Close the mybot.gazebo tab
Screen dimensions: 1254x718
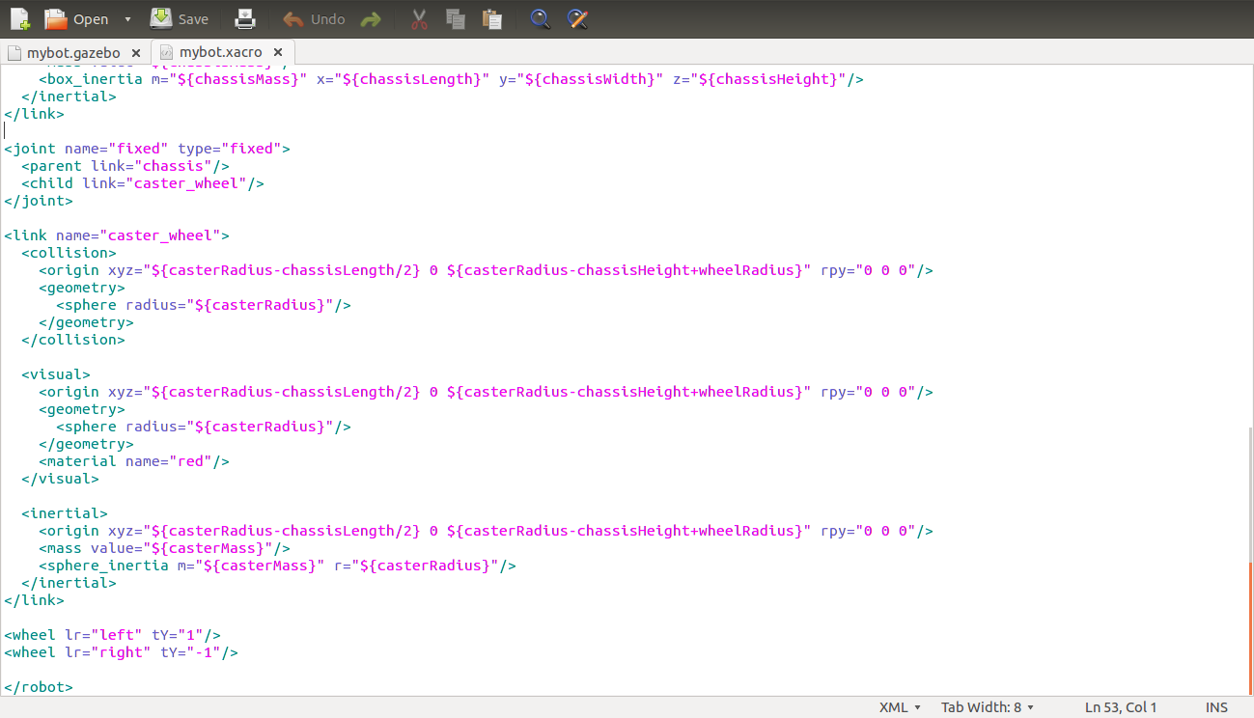coord(136,53)
